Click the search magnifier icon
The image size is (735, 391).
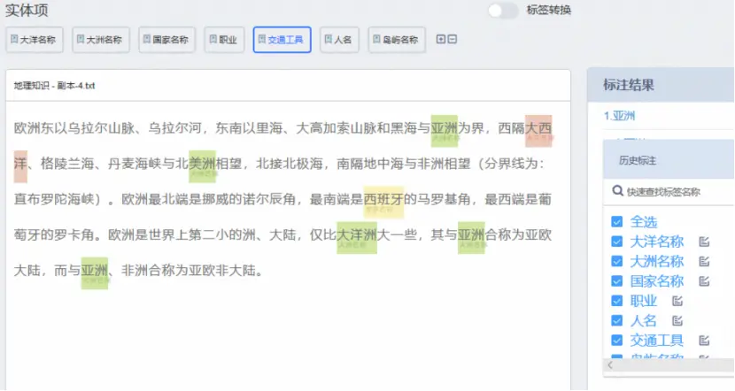pos(617,190)
